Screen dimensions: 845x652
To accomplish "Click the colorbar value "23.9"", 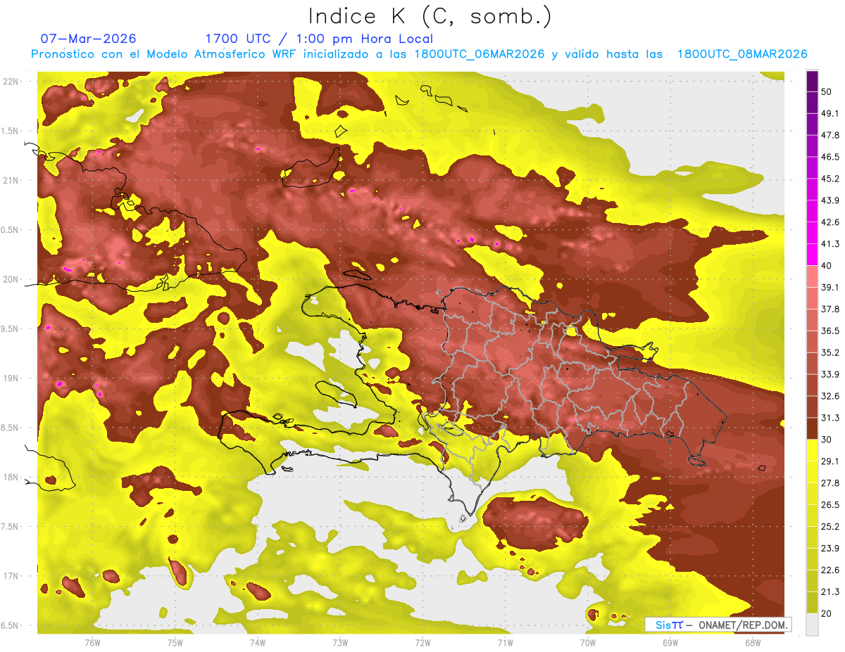I will (x=830, y=549).
